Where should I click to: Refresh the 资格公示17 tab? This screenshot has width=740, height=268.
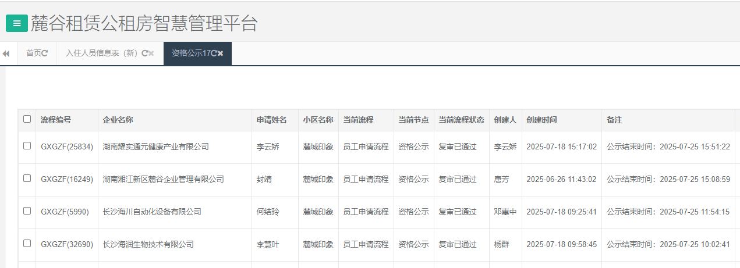pyautogui.click(x=214, y=53)
